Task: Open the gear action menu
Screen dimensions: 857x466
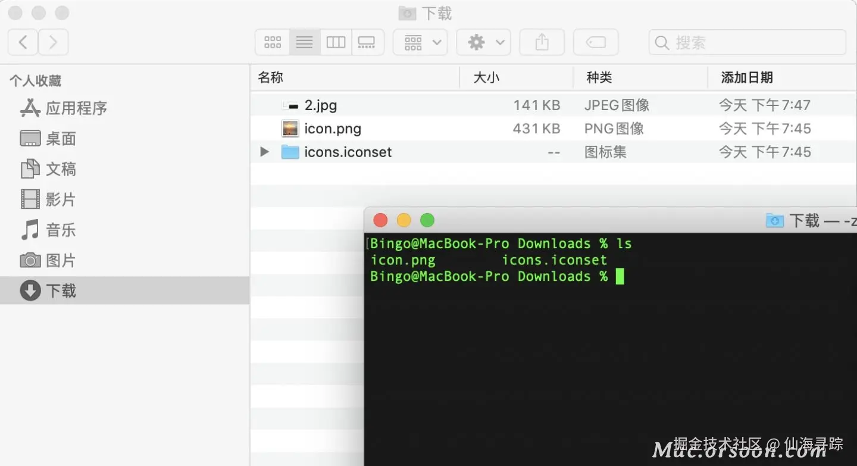Action: pyautogui.click(x=483, y=42)
